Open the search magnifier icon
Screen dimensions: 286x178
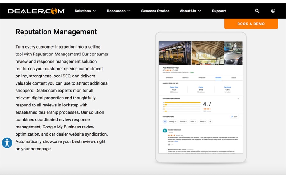click(257, 11)
